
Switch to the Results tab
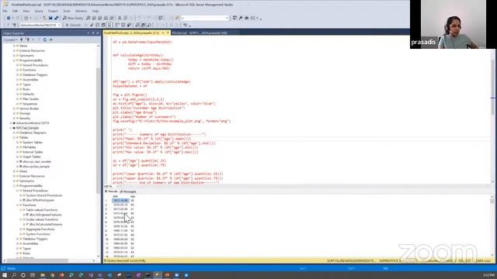(x=111, y=191)
